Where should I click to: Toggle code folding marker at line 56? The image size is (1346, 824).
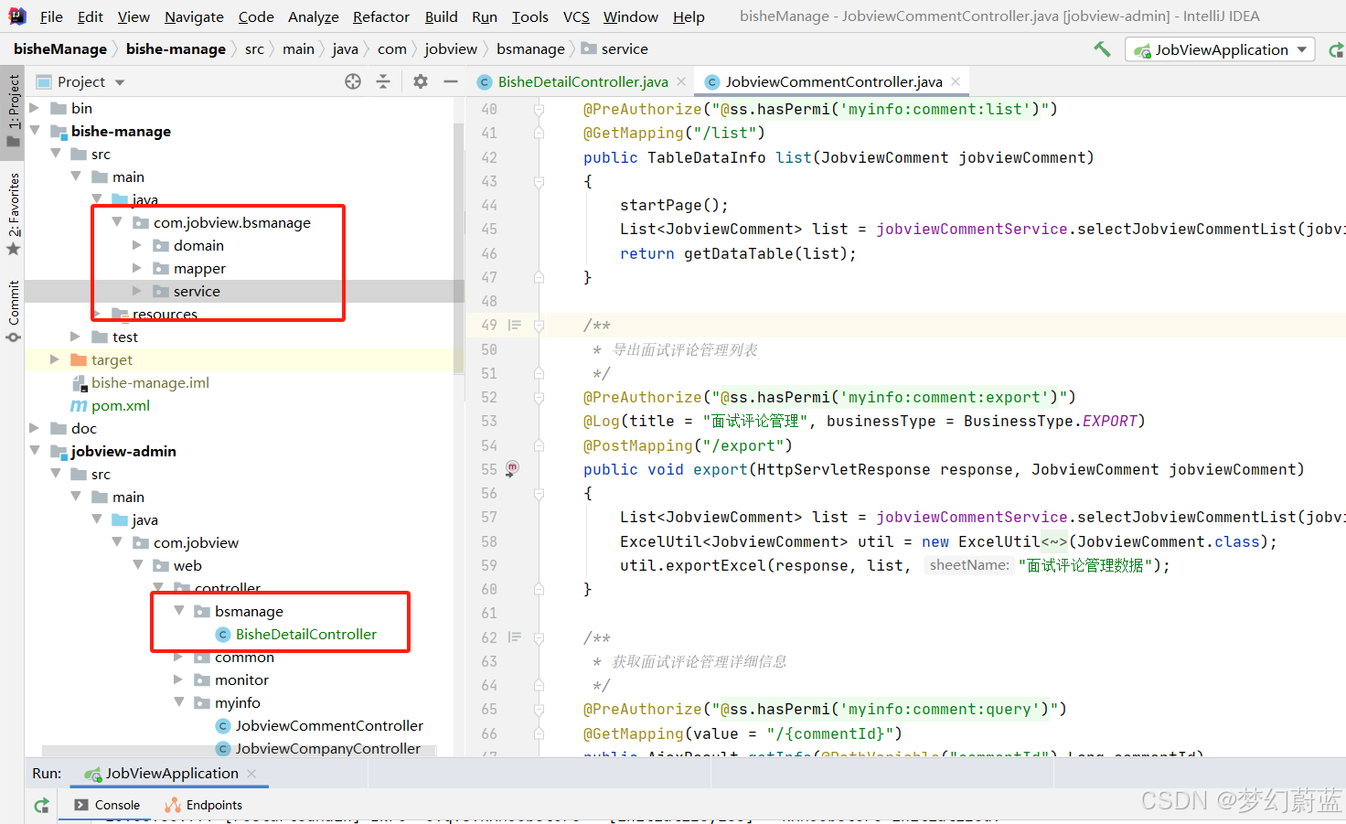539,493
